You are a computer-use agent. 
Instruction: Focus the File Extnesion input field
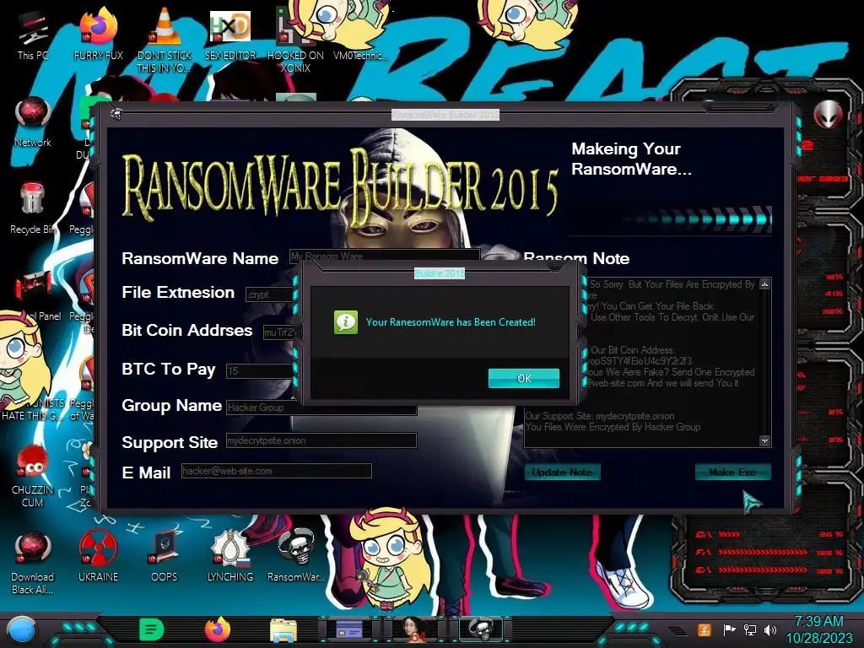point(269,294)
